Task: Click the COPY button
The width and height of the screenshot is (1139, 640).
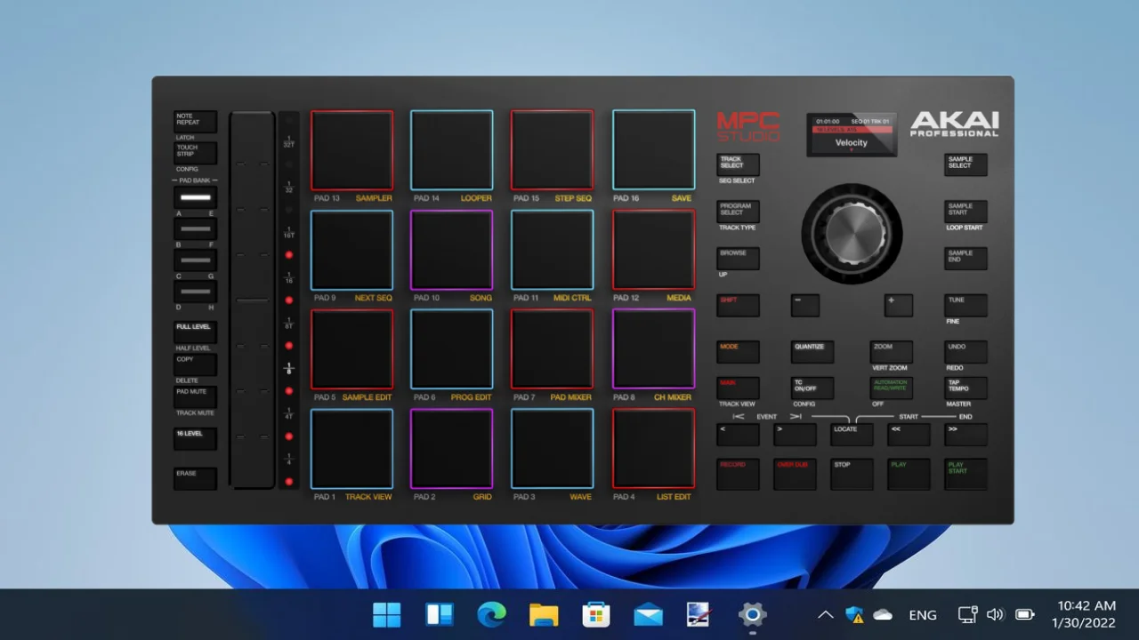Action: click(x=195, y=365)
